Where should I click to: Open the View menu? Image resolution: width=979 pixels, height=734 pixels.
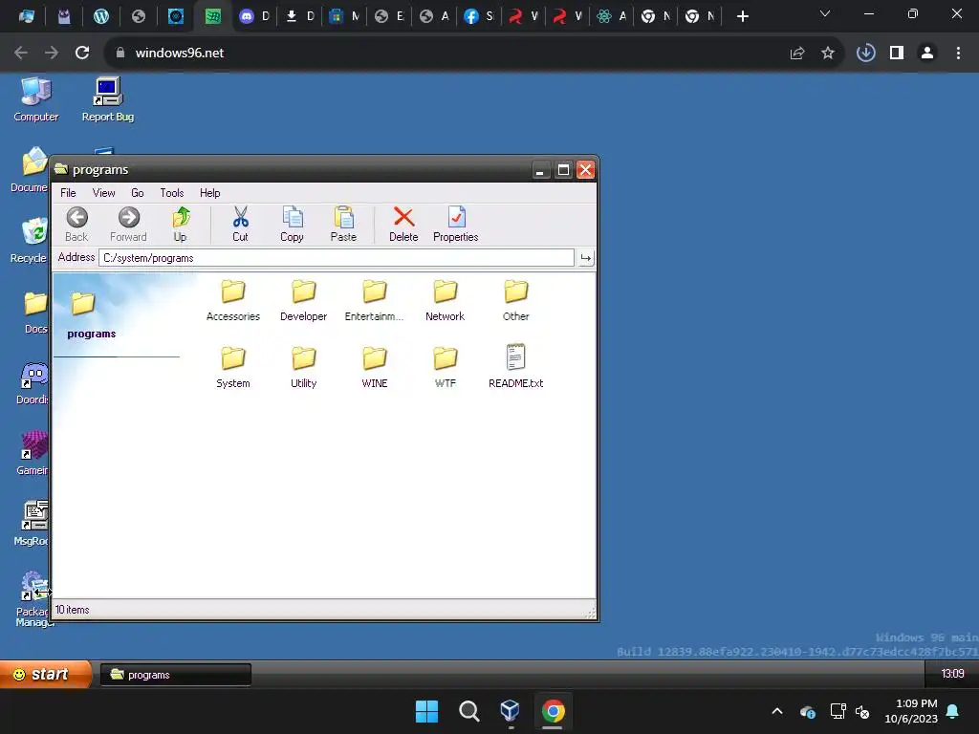click(x=103, y=193)
